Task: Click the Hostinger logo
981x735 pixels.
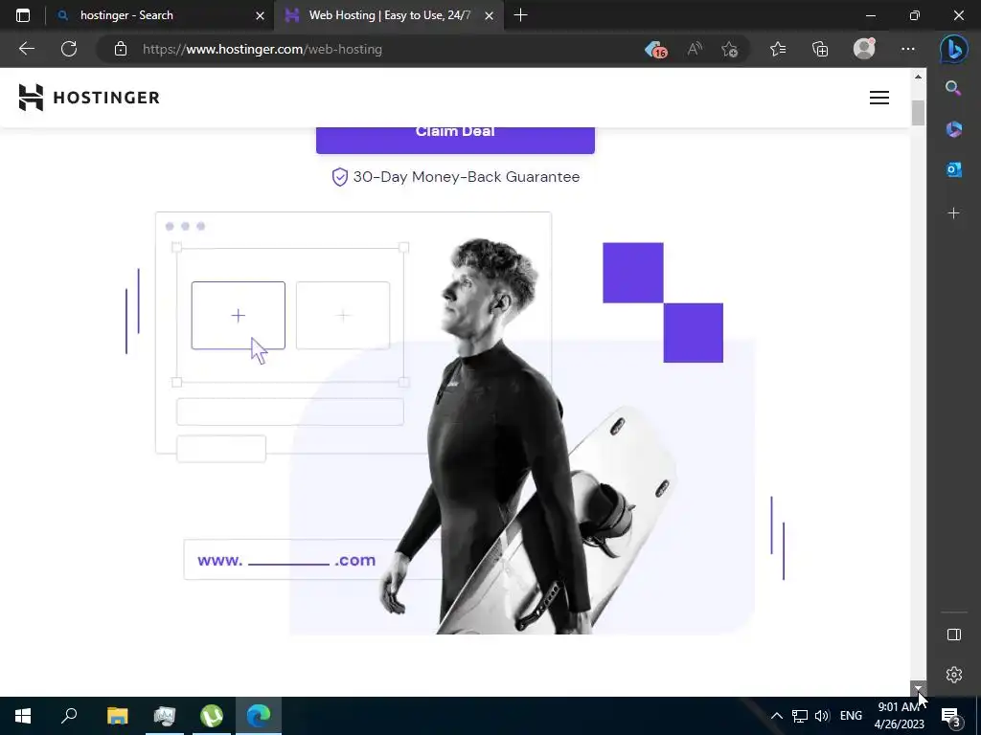Action: tap(89, 98)
